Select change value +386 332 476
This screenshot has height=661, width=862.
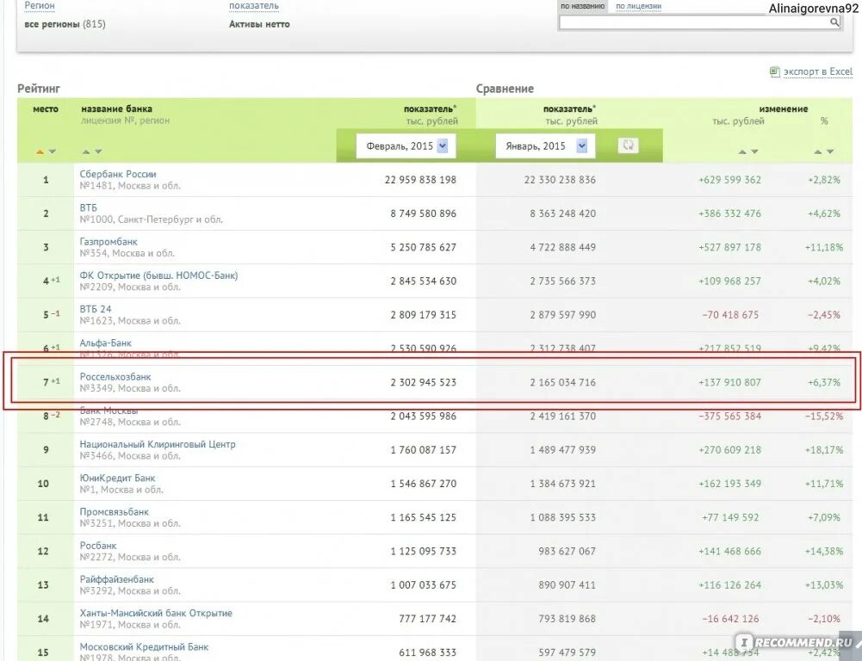(730, 213)
